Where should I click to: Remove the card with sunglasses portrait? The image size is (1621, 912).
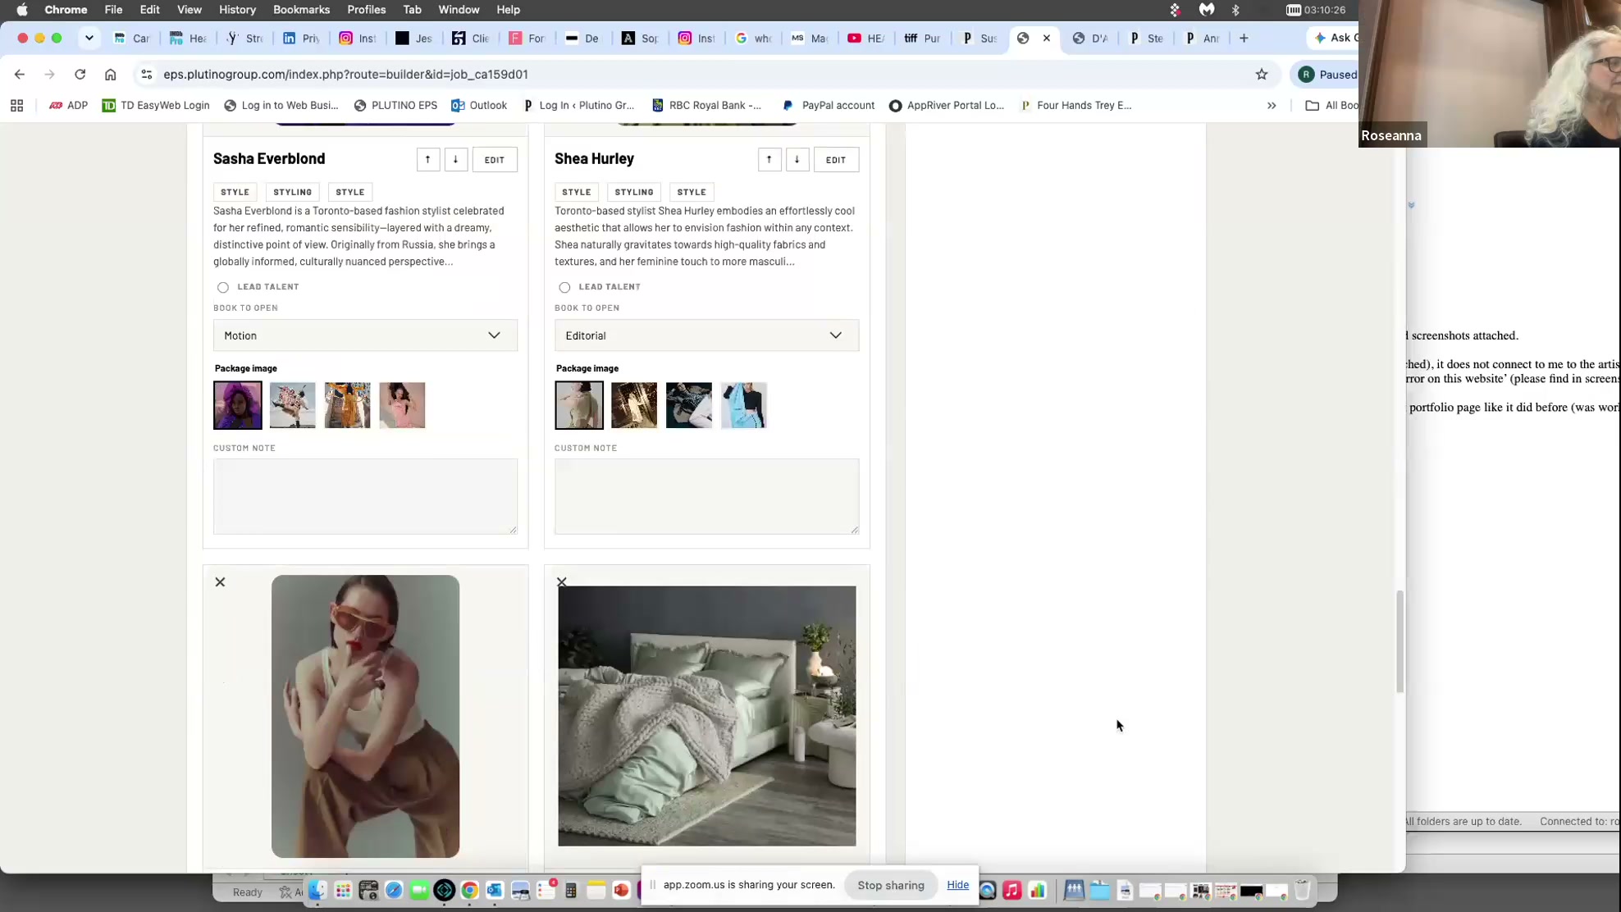[x=220, y=581]
